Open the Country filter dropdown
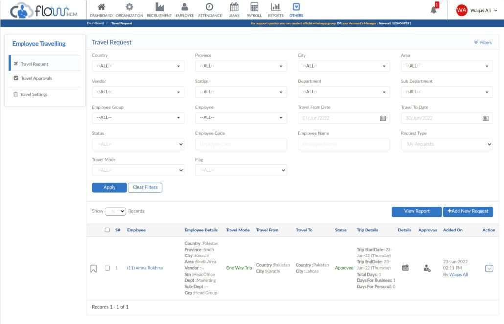Image resolution: width=504 pixels, height=324 pixels. (137, 65)
